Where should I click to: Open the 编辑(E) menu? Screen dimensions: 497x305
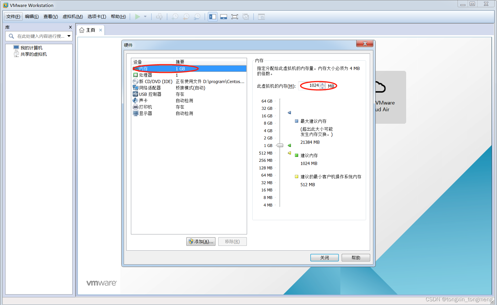point(32,17)
